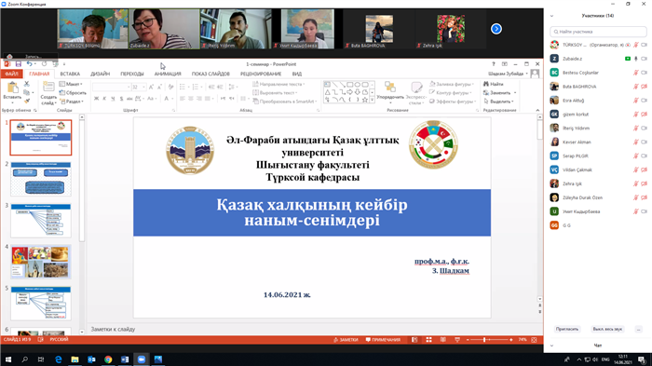Image resolution: width=652 pixels, height=366 pixels.
Task: Open Word from Windows taskbar
Action: point(125,359)
